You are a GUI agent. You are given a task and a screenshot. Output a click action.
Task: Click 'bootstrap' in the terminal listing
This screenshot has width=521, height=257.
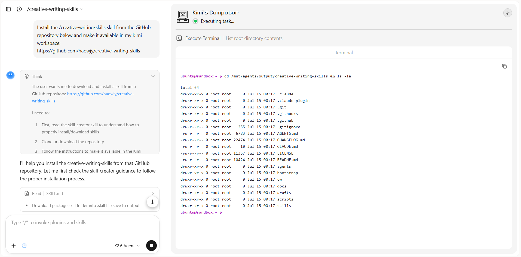click(x=287, y=173)
